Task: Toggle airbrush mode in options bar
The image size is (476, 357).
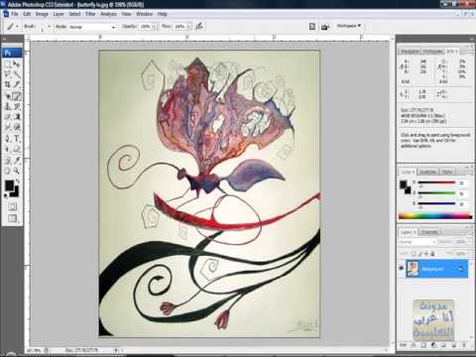Action: [199, 26]
